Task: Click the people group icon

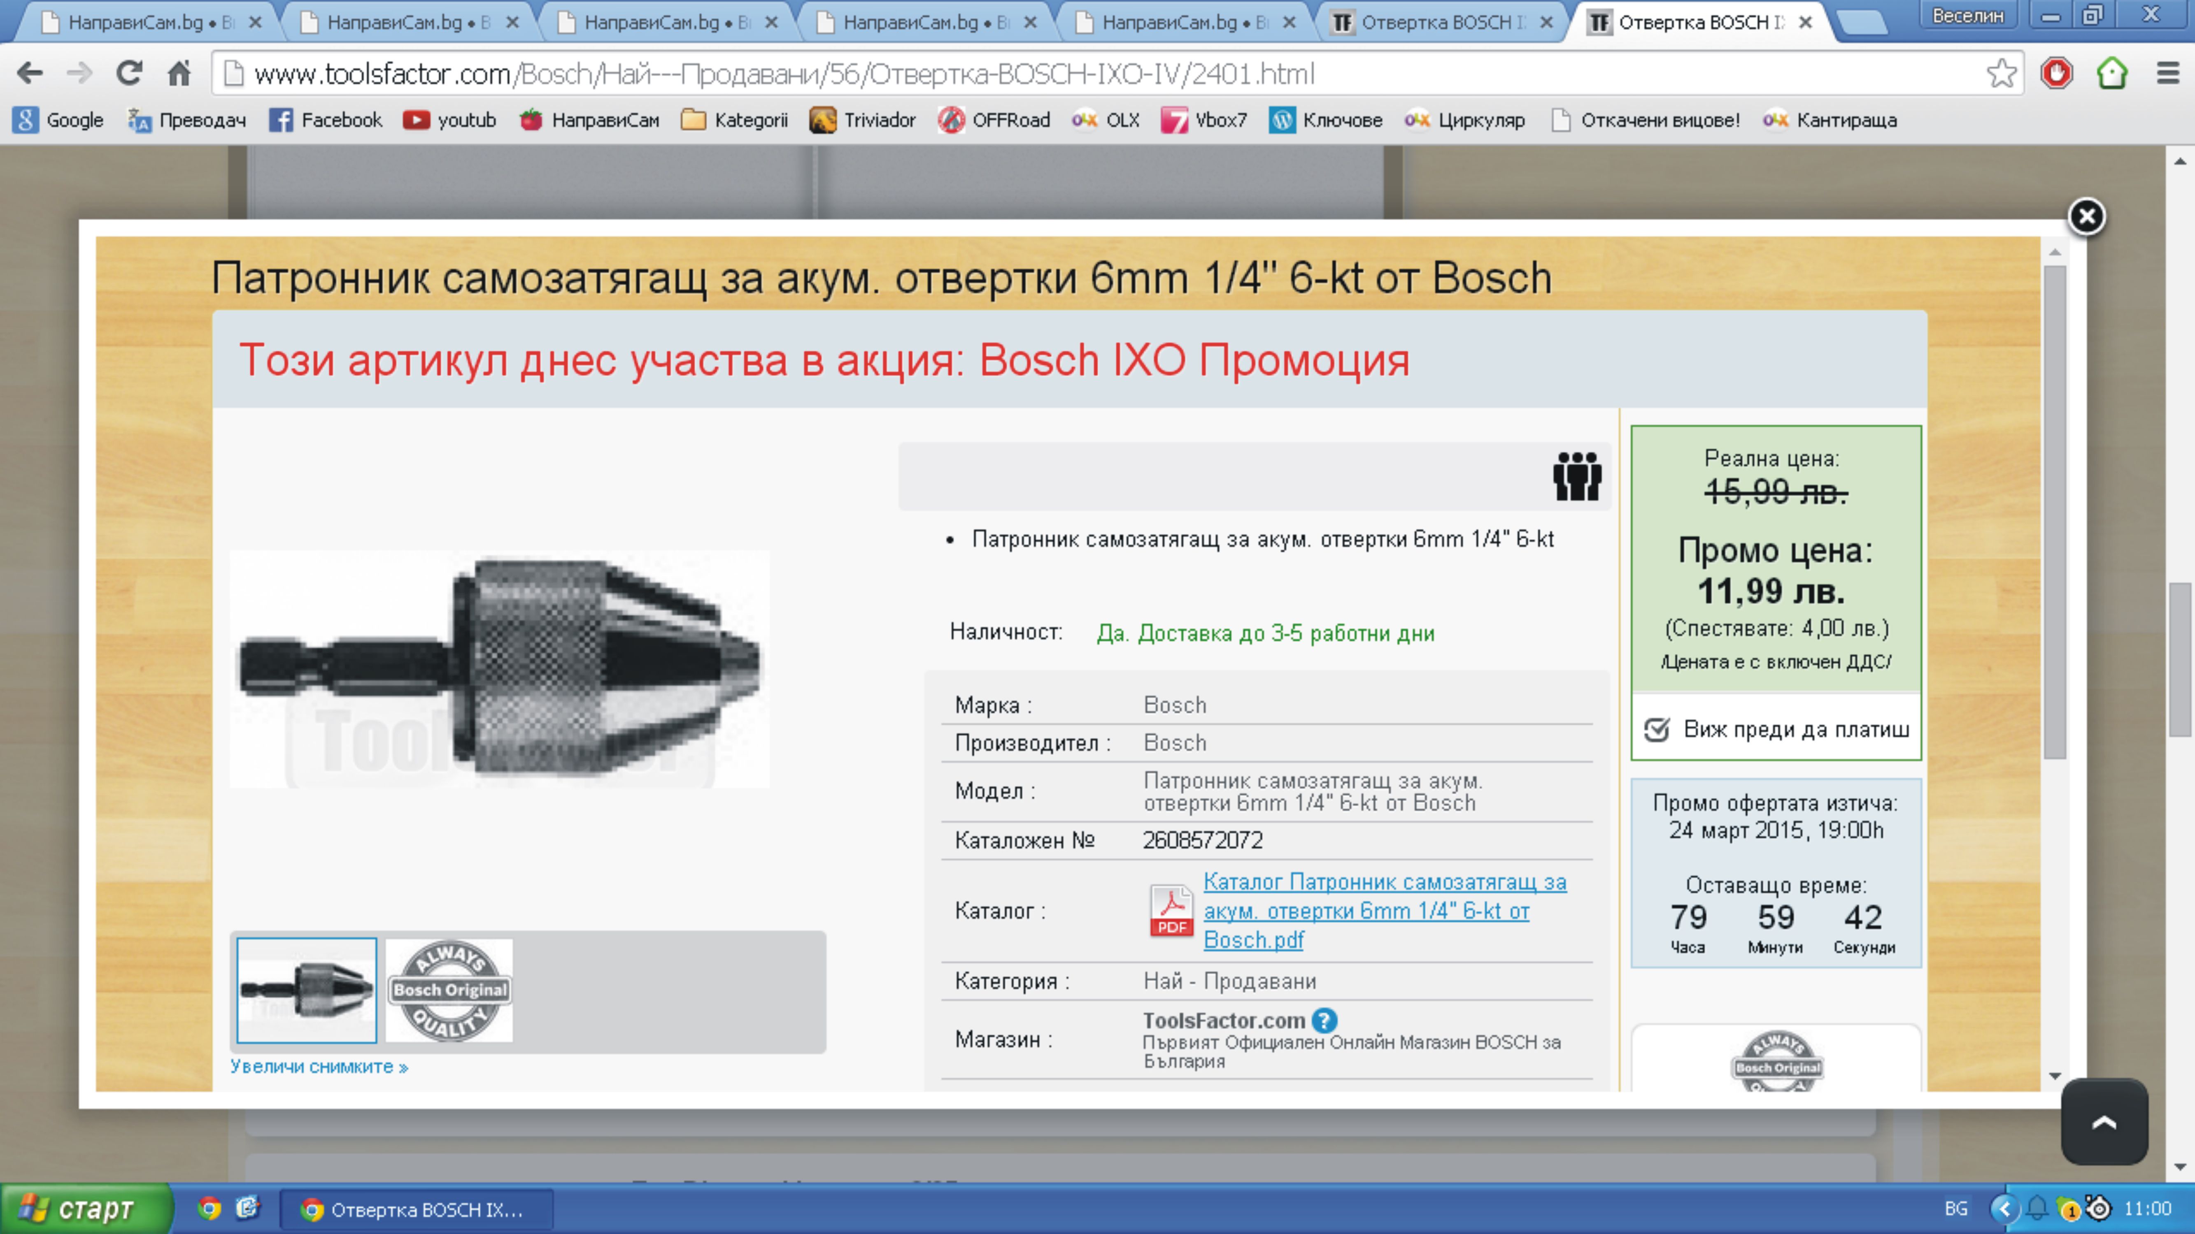Action: pyautogui.click(x=1576, y=476)
